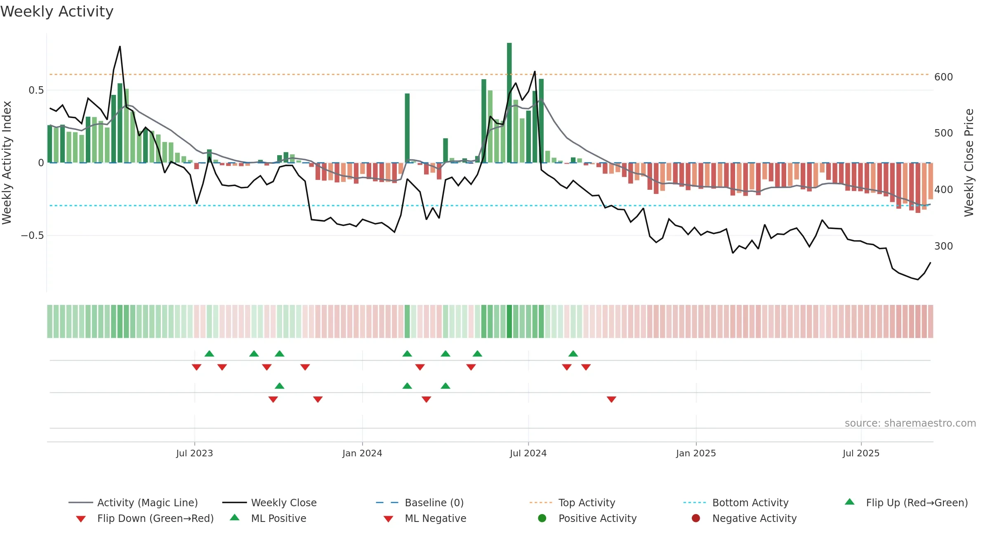Image resolution: width=990 pixels, height=557 pixels.
Task: Click the Weekly Close Price axis title
Action: click(x=969, y=163)
